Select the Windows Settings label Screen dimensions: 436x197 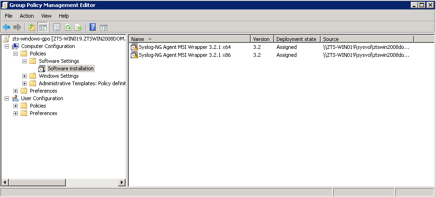point(59,76)
